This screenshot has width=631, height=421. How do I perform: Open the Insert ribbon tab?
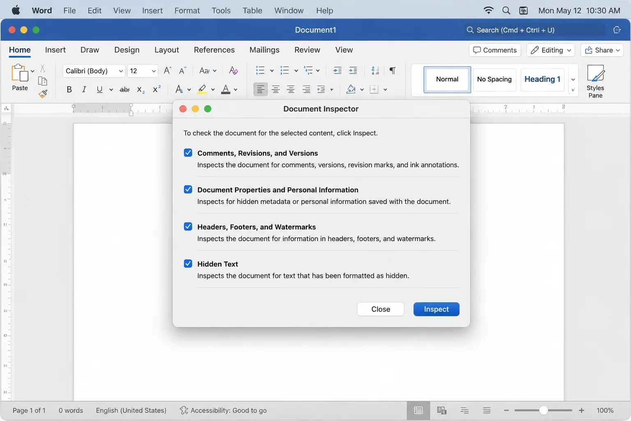[55, 50]
